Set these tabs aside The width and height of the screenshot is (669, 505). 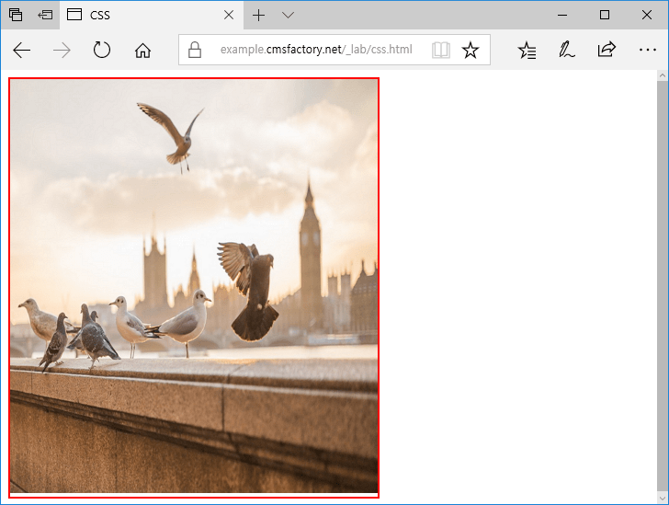click(x=45, y=15)
